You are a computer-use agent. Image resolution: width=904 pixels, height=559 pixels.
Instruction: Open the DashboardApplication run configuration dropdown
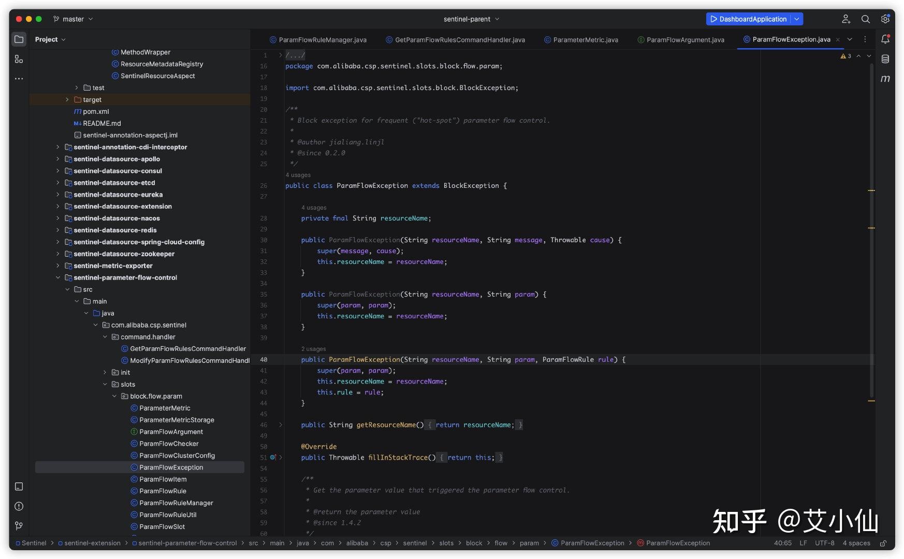click(796, 19)
